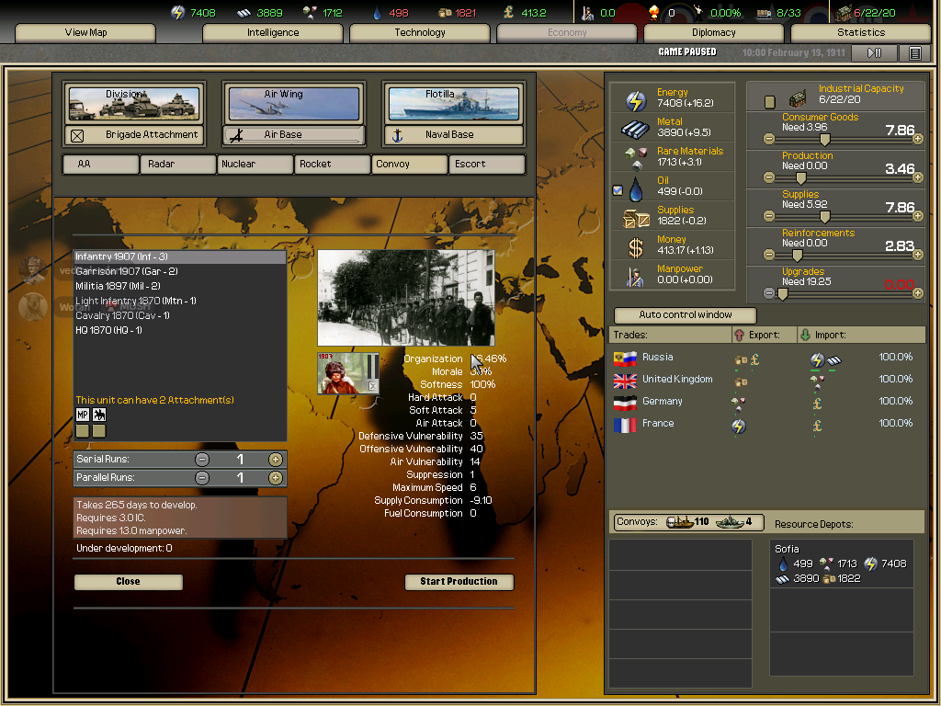Click minus on the Supplies slider
This screenshot has height=706, width=941.
[769, 216]
